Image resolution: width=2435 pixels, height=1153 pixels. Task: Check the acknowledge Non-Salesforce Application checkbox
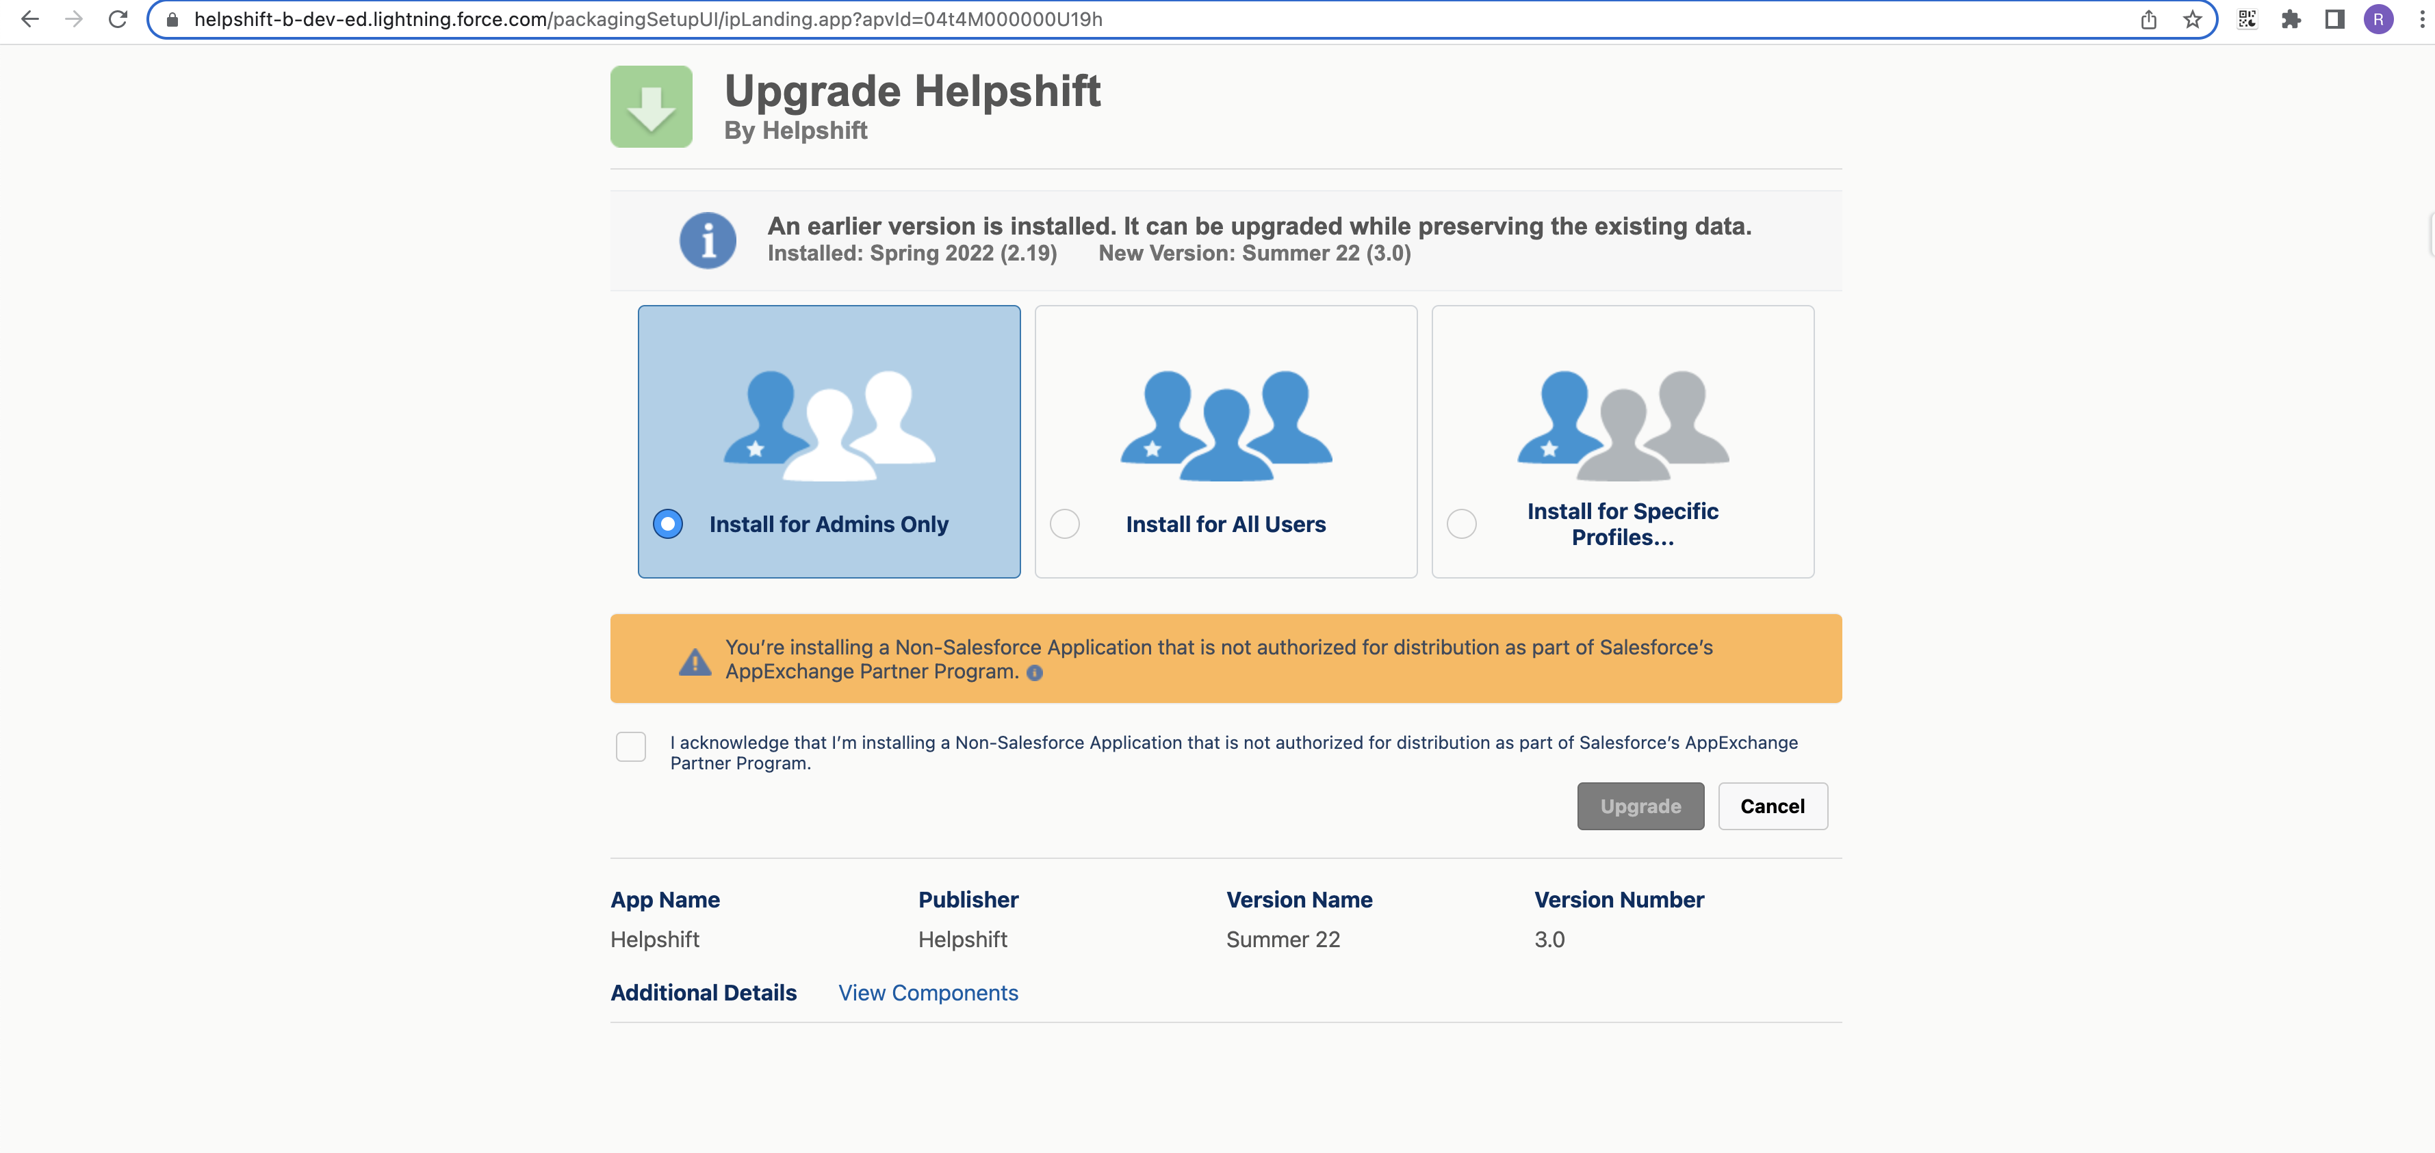[630, 747]
